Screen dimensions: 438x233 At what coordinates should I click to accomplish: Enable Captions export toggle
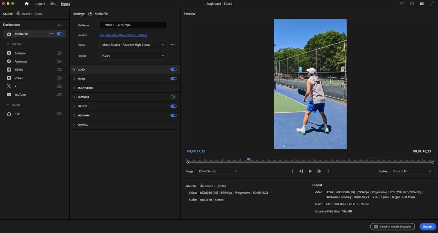pos(174,97)
